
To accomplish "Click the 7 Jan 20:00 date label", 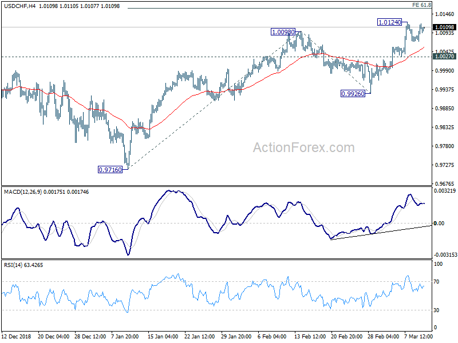I will click(x=125, y=336).
